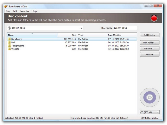Viewport: 167px width, 125px height.
Task: Sort the list by Name column header
Action: tap(32, 35)
